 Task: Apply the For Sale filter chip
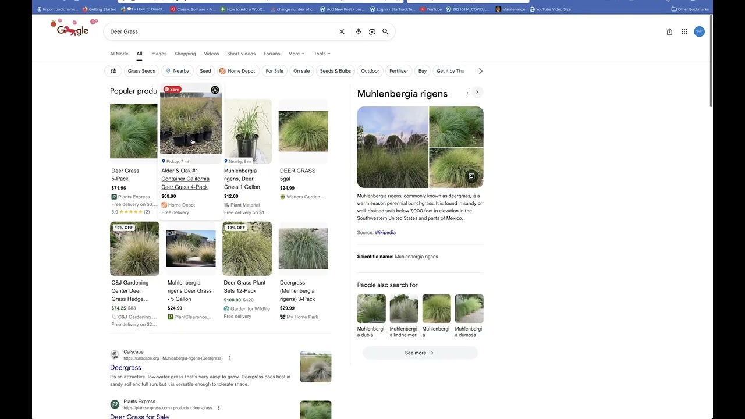(274, 71)
